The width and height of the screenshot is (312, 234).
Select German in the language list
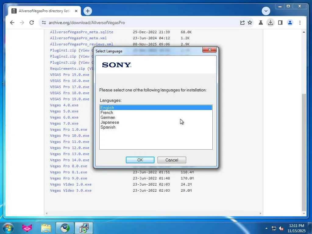[x=156, y=117]
